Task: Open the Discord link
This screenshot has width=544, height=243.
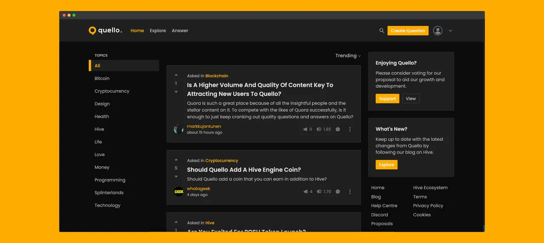Action: click(x=380, y=215)
